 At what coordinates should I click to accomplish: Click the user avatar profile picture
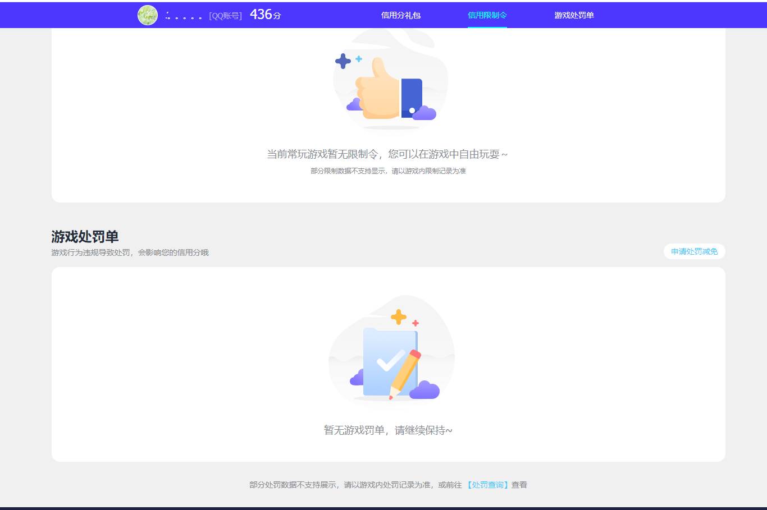(147, 15)
